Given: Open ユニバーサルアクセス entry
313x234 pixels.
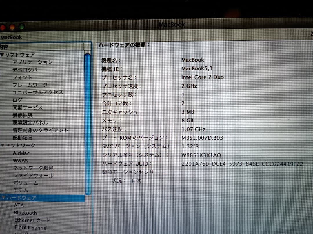Looking at the screenshot, I should pyautogui.click(x=38, y=92).
